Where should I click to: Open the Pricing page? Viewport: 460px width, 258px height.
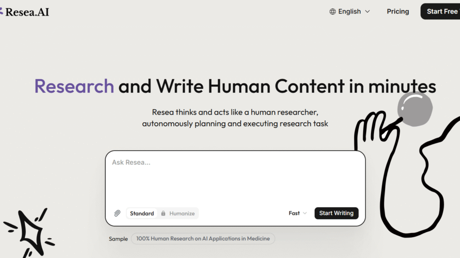pos(398,12)
